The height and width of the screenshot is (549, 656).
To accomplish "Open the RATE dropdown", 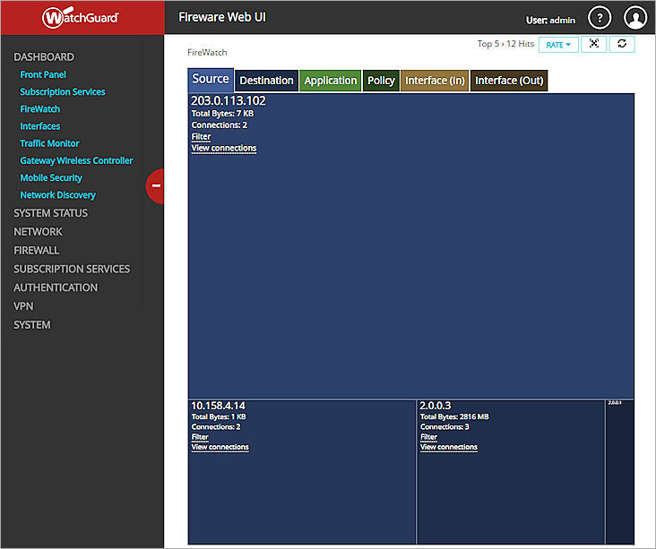I will pos(558,45).
